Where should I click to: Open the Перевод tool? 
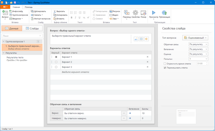tap(127, 14)
